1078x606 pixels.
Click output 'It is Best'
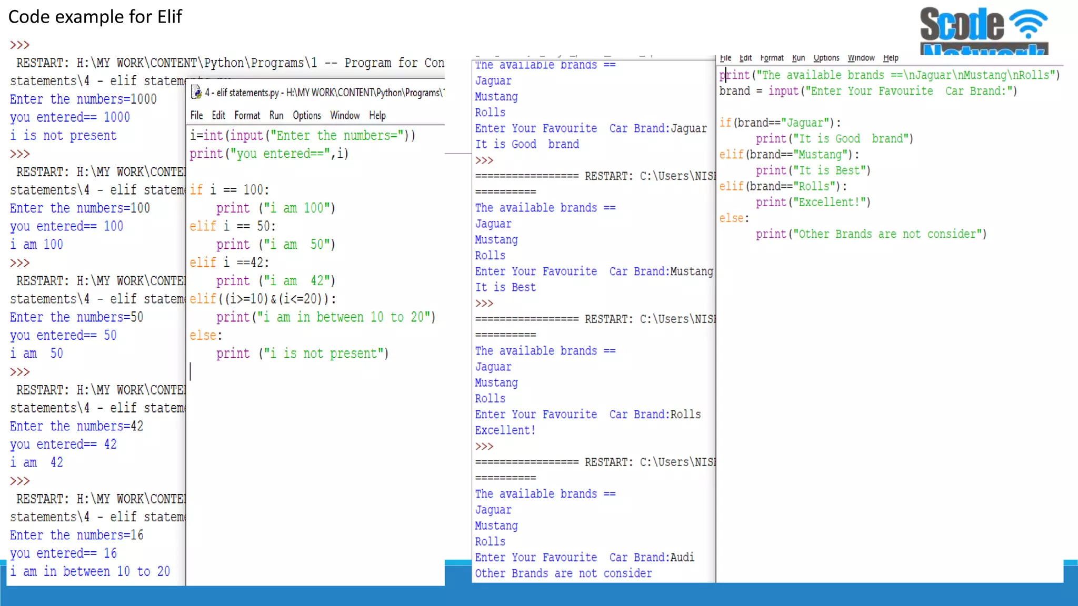(505, 287)
